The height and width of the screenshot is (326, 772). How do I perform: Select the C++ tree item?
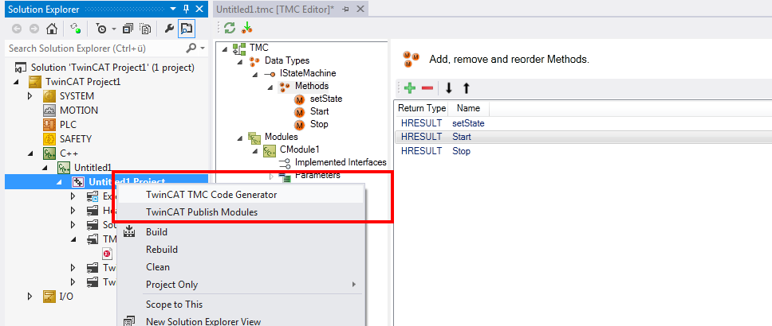tap(69, 153)
